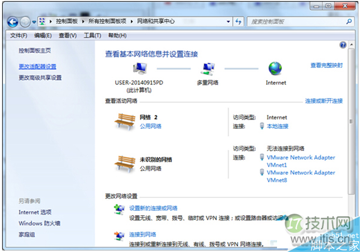Click 连接或断开连接 link

(x=324, y=101)
